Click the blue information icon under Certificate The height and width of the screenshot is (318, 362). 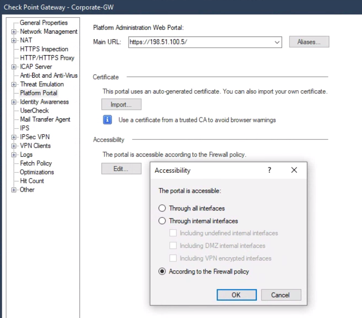click(x=108, y=120)
